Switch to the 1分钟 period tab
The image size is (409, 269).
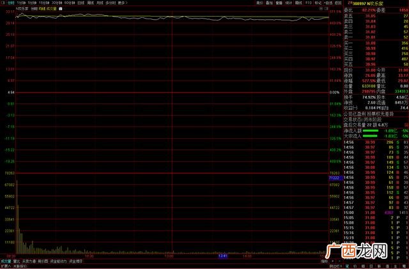pos(21,3)
